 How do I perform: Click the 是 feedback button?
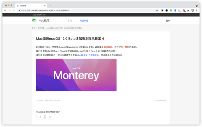(x=40, y=117)
